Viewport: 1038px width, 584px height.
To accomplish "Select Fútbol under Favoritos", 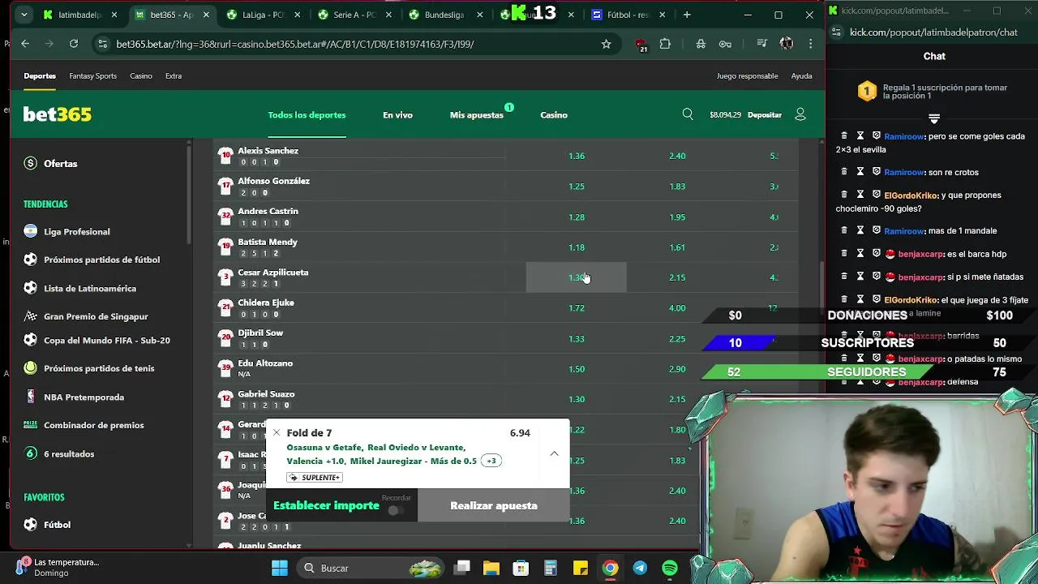I will click(x=57, y=525).
